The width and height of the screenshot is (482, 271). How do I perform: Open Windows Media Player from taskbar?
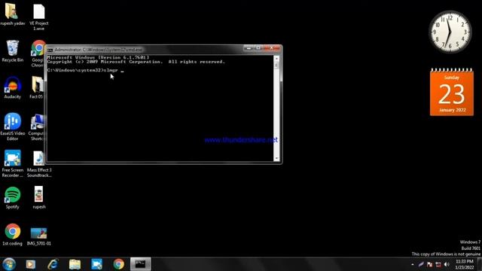[30, 264]
